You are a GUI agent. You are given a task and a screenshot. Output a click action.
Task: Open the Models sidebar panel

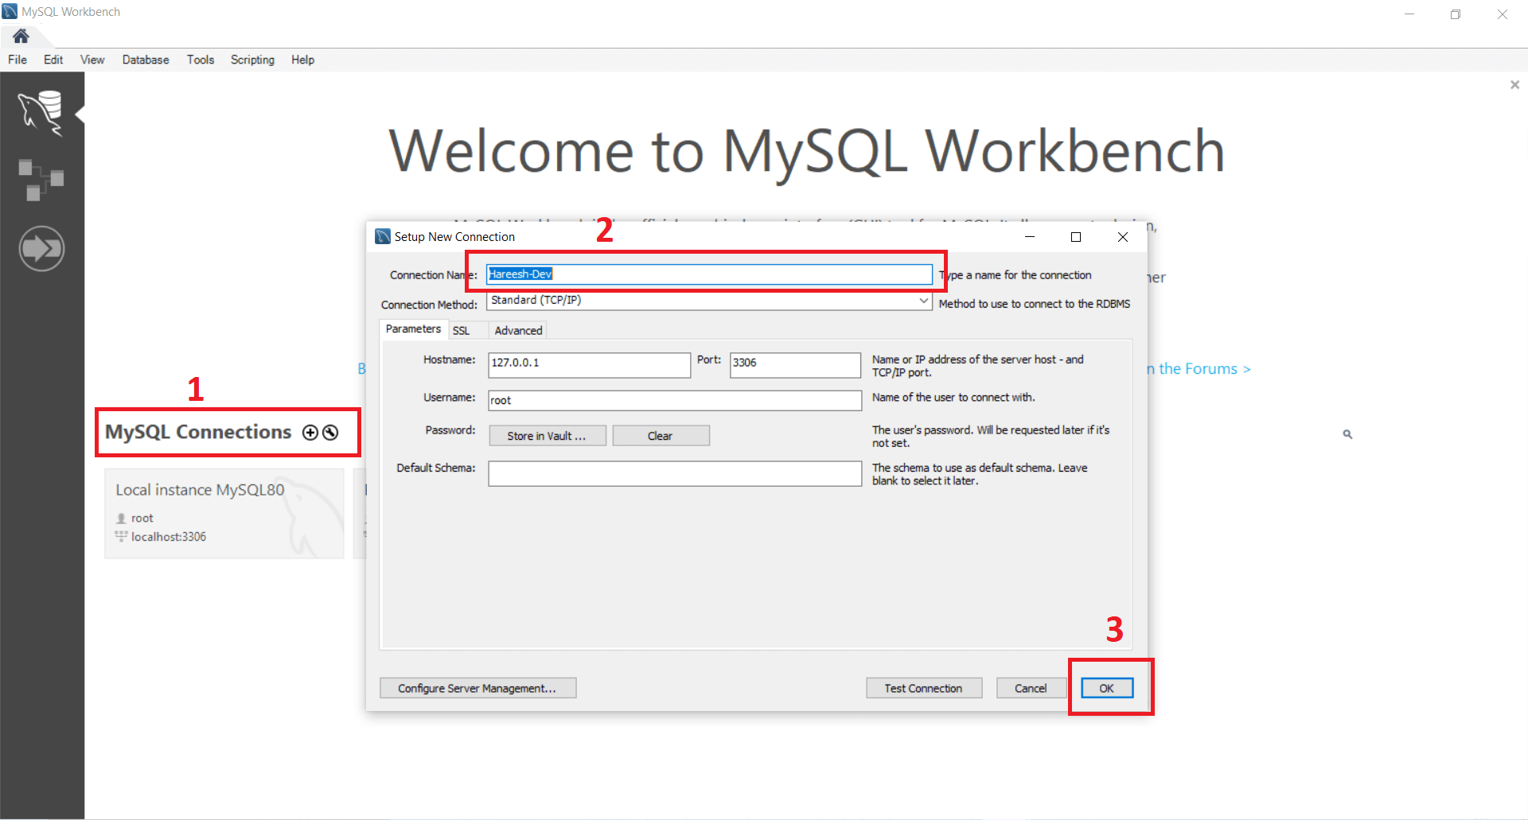pos(42,179)
